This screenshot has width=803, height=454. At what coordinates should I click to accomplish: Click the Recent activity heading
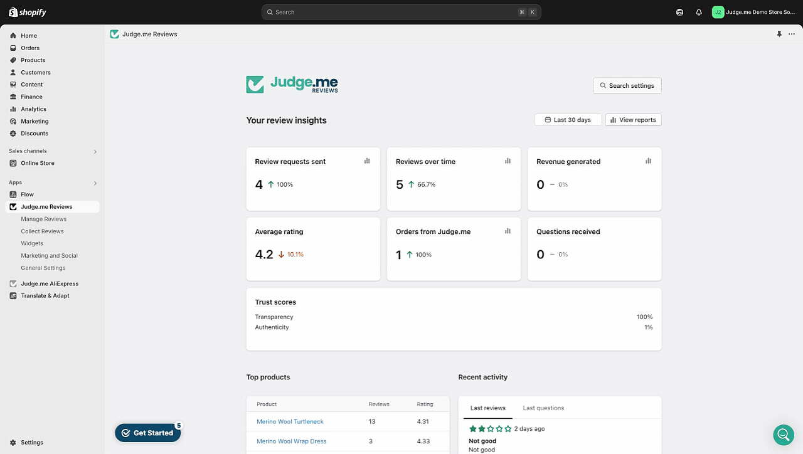pyautogui.click(x=483, y=377)
